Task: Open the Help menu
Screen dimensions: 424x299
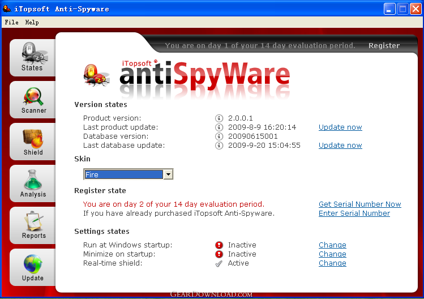Action: coord(32,22)
